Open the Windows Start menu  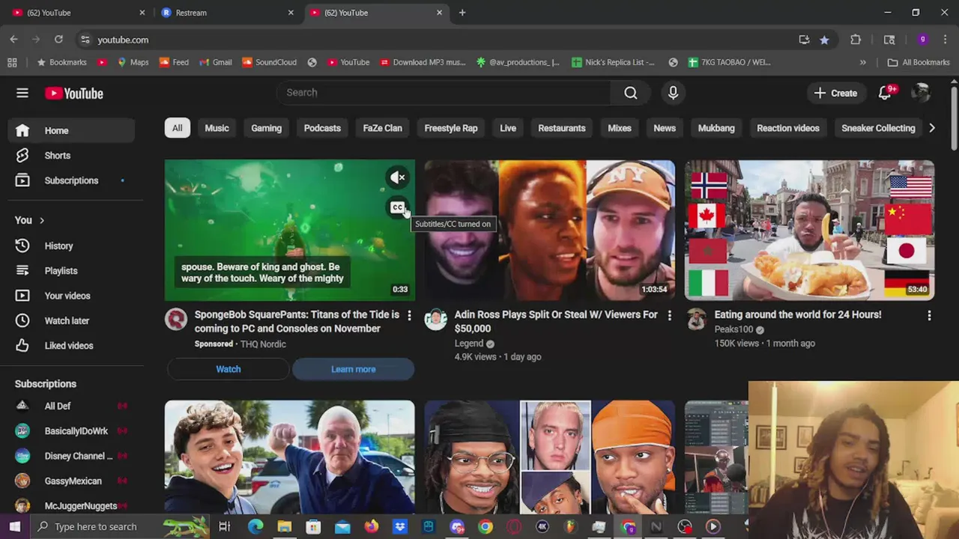tap(14, 526)
